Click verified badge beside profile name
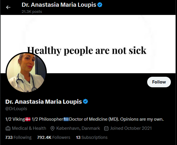Image resolution: width=177 pixels, height=145 pixels. [85, 101]
